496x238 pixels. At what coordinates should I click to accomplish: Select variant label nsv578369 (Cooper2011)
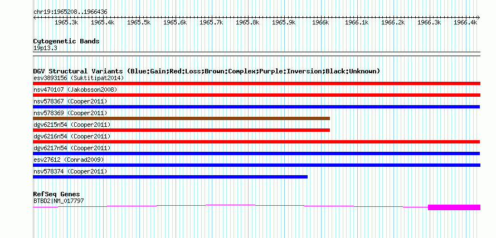tap(70, 113)
